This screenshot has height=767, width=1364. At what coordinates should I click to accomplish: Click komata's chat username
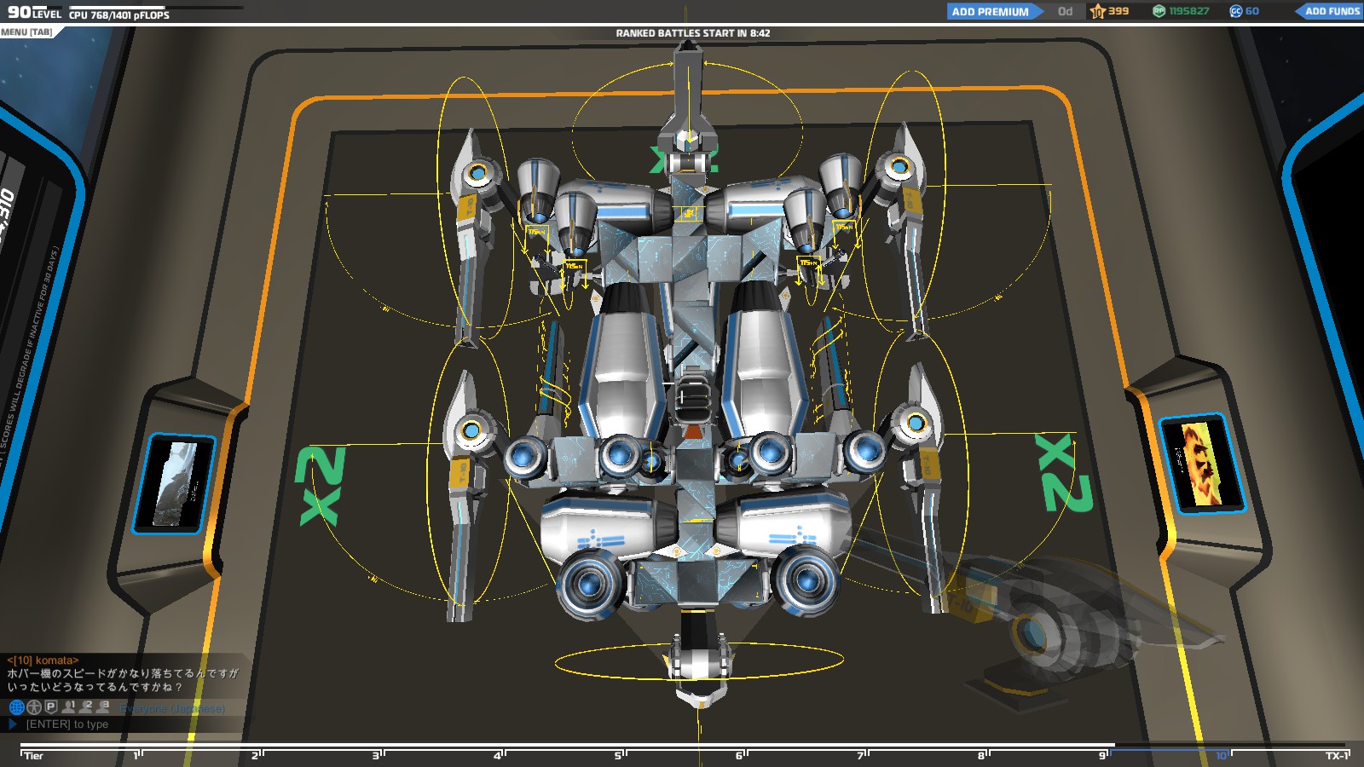(43, 660)
